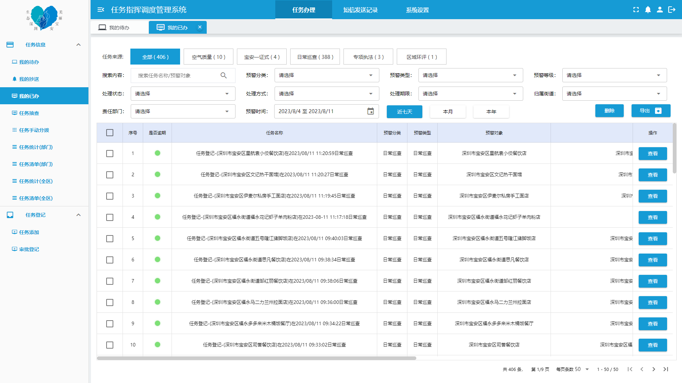This screenshot has width=682, height=383.
Task: Select the 近七天 time range
Action: coord(405,112)
